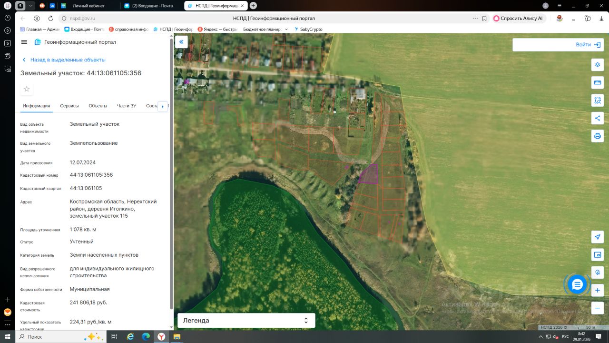Screen dimensions: 609x343
Task: Add land plot to favorites star
Action: point(27,89)
